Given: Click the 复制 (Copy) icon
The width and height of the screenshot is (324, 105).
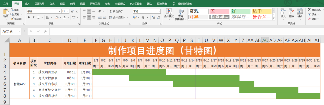Looking at the screenshot, I should 12,14.
